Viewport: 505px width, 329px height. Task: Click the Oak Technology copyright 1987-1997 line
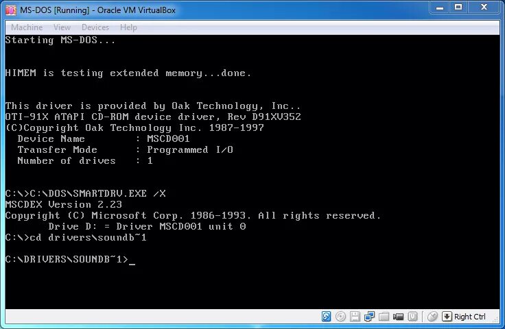pos(134,127)
